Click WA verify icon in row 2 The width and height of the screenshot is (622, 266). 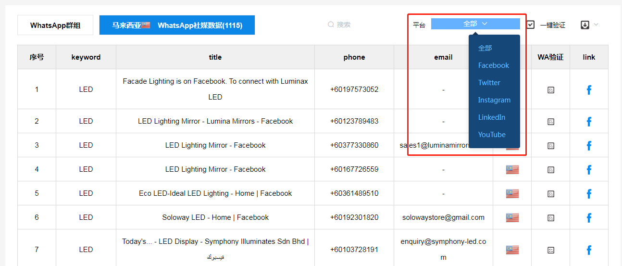551,122
